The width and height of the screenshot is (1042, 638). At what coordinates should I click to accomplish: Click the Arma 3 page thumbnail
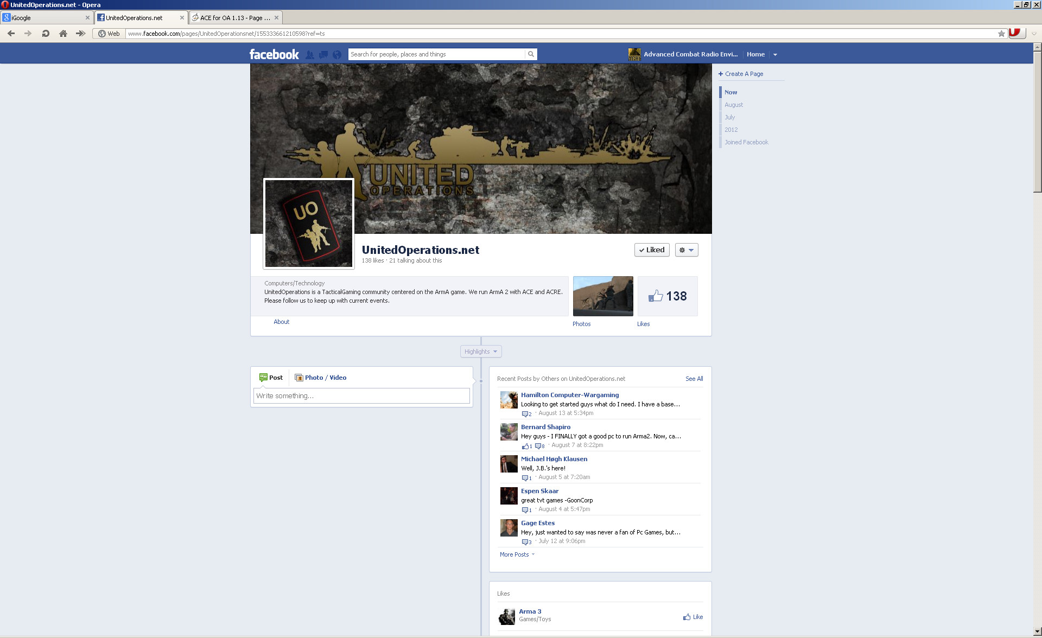pyautogui.click(x=506, y=616)
